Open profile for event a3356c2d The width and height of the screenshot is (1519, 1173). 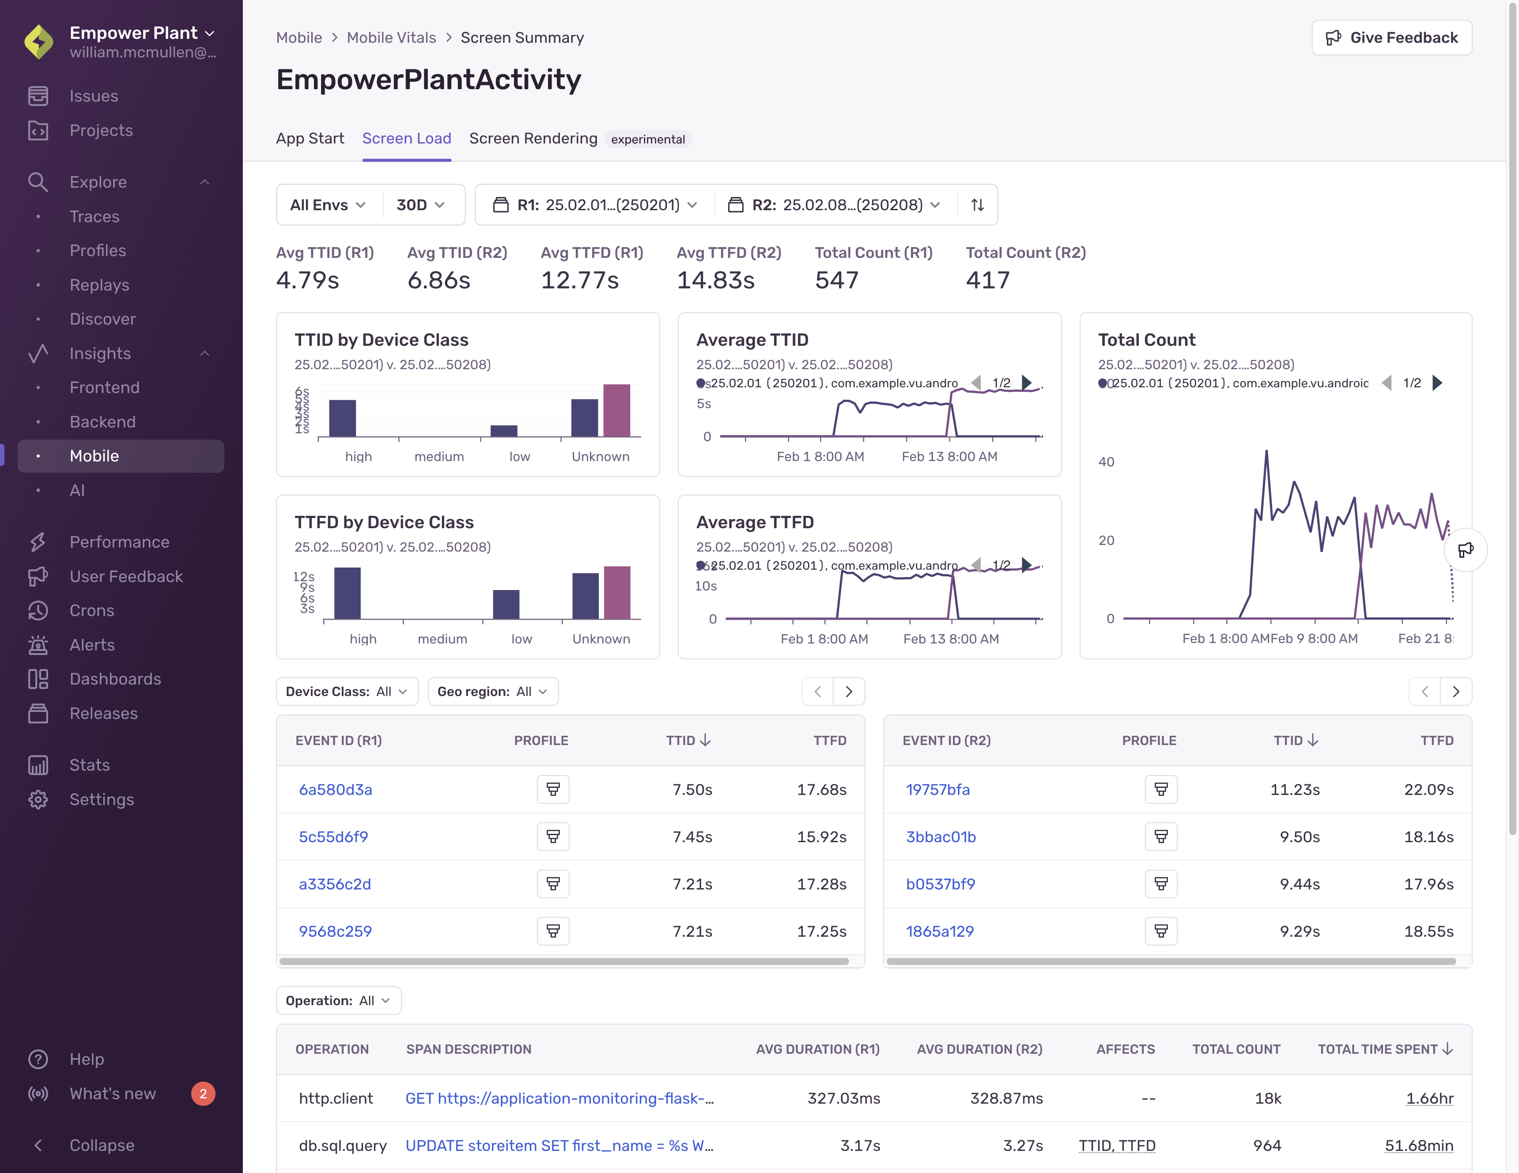(x=553, y=884)
